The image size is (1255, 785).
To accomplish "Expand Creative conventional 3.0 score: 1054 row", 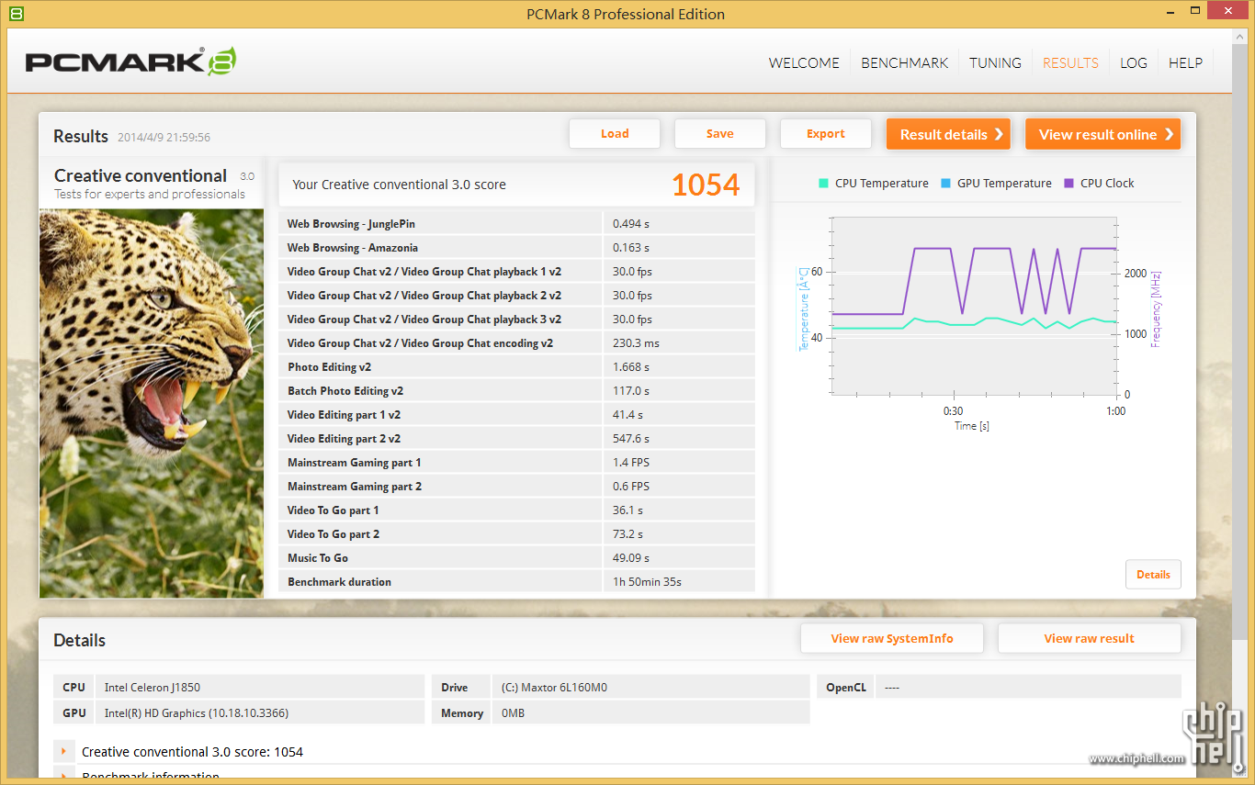I will coord(63,752).
